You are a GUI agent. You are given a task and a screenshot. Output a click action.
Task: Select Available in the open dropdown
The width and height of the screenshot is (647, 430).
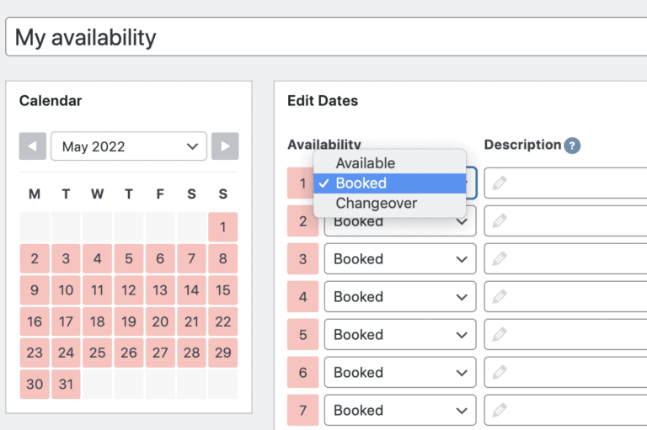click(x=389, y=163)
